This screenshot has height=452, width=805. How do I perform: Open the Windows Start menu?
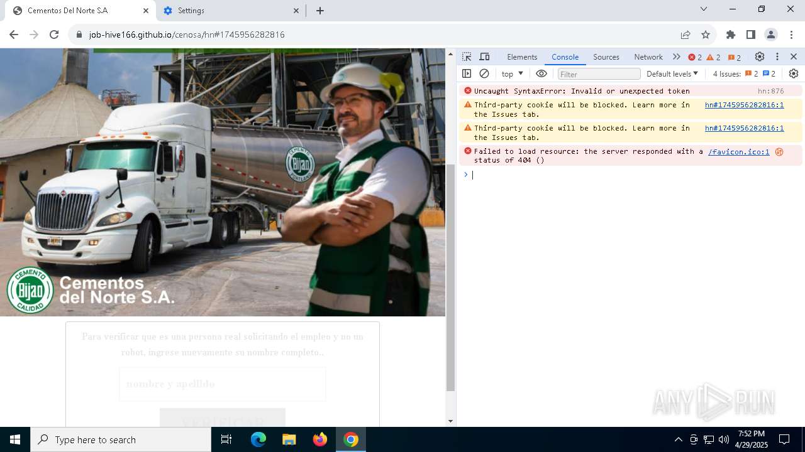[15, 439]
